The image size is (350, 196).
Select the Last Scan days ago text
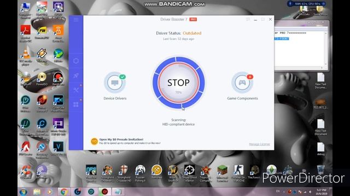[179, 39]
